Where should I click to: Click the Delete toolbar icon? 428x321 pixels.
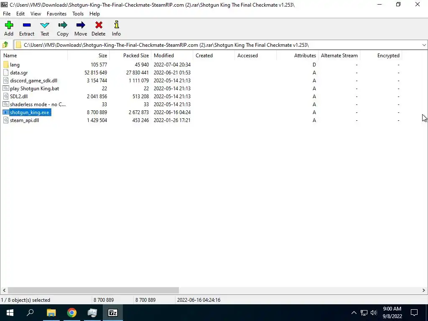coord(99,25)
